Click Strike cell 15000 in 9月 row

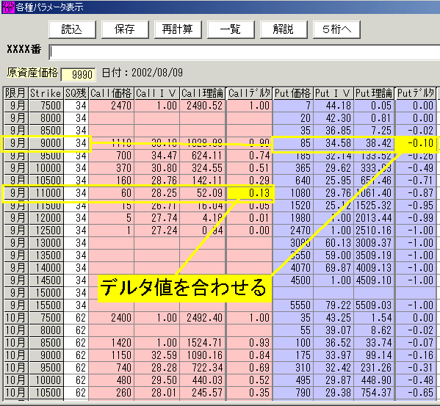click(x=46, y=293)
